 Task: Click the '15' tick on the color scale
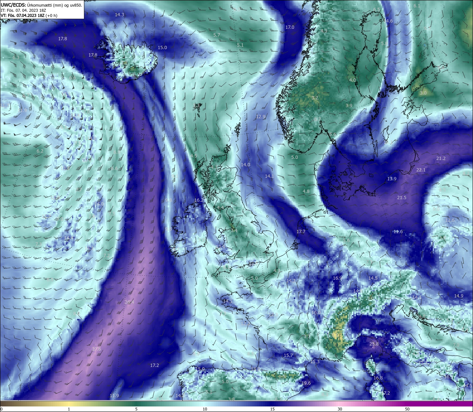pyautogui.click(x=272, y=409)
